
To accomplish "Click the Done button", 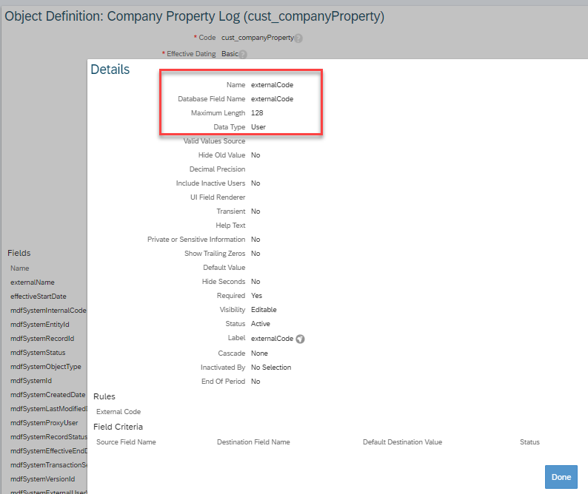I will (561, 477).
